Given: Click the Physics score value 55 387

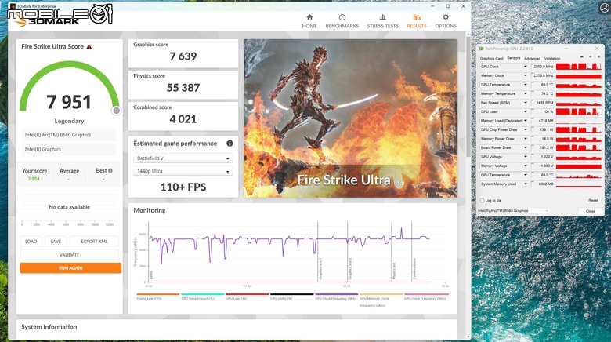Looking at the screenshot, I should coord(183,87).
